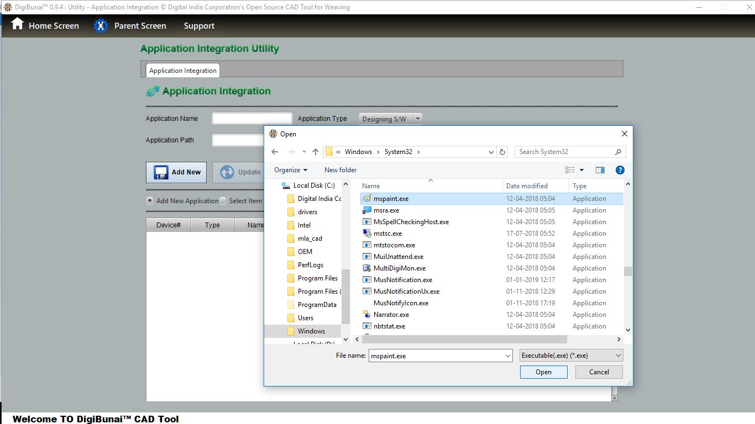This screenshot has width=755, height=424.
Task: Select the Application Integration tab
Action: (x=183, y=71)
